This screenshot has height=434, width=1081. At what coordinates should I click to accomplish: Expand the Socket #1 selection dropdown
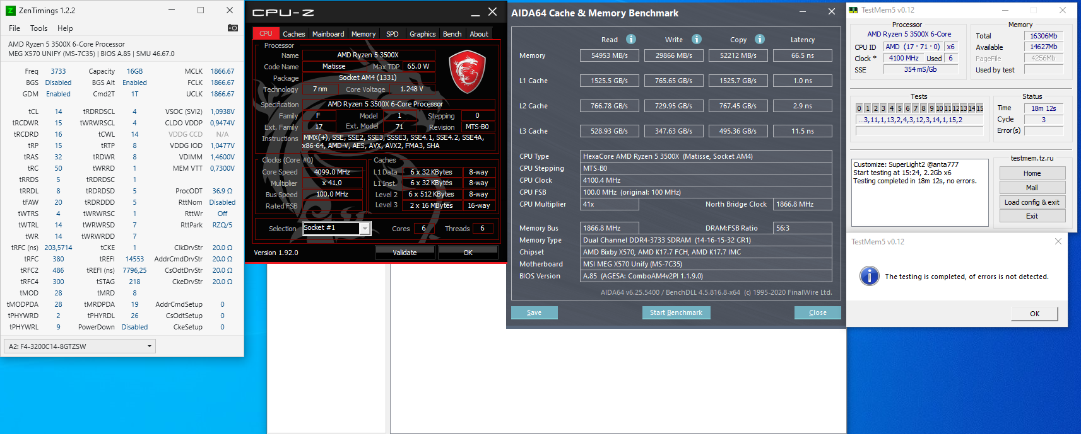[336, 228]
